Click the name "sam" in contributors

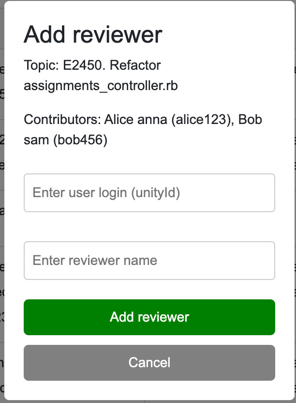36,140
